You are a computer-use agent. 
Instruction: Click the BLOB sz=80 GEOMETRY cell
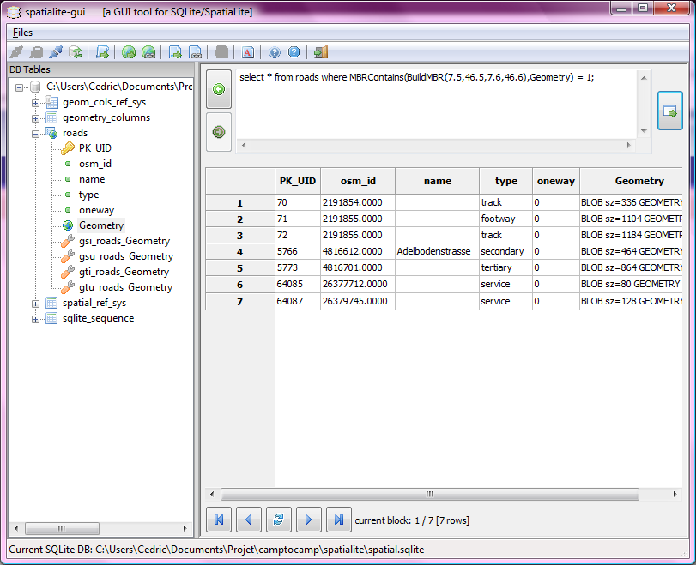(x=631, y=284)
